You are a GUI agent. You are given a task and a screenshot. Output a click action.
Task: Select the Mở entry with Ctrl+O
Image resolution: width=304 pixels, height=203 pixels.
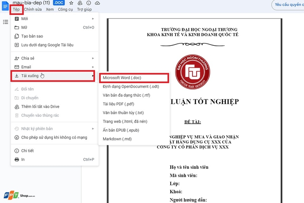click(x=55, y=27)
